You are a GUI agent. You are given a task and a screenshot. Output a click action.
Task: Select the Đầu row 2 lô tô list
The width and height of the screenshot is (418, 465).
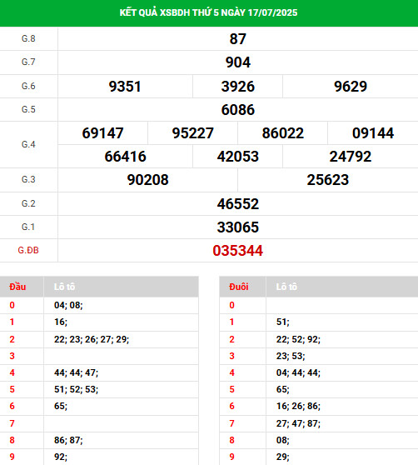tap(92, 339)
